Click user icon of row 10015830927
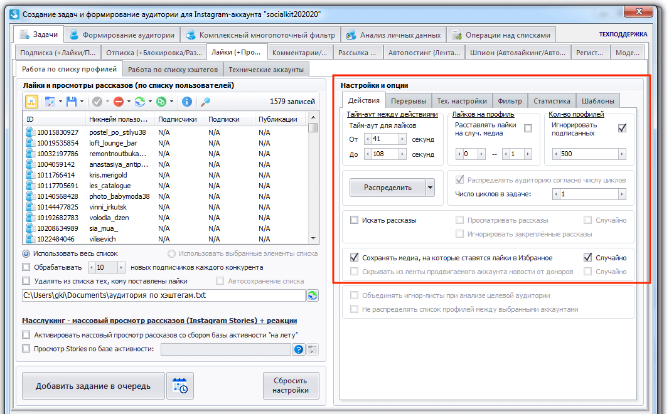Viewport: 669px width, 414px height. pos(30,132)
